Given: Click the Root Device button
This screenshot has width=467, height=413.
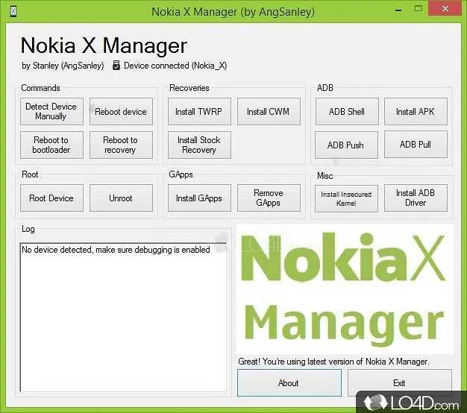Looking at the screenshot, I should click(x=51, y=198).
